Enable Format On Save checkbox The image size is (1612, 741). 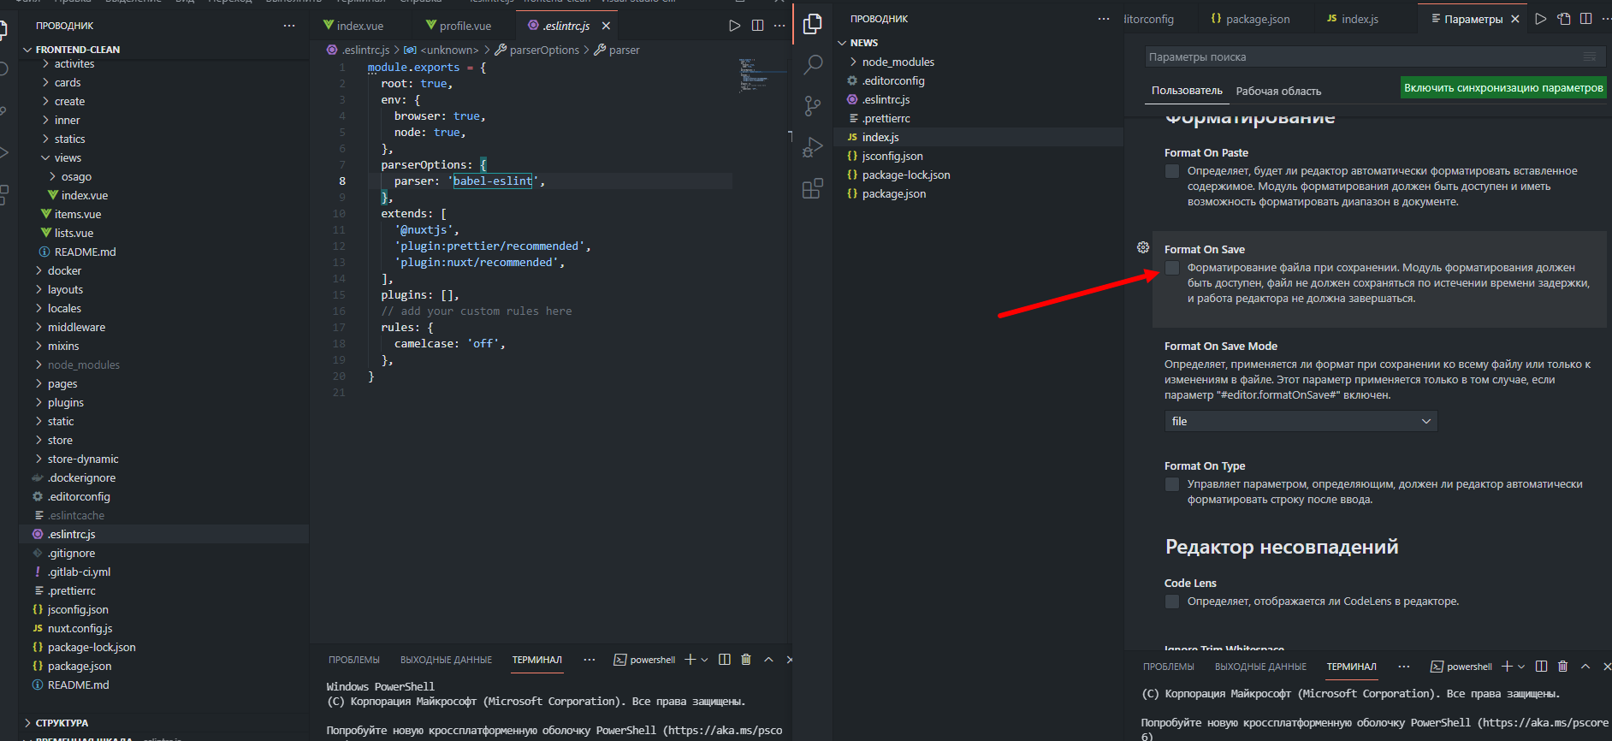1172,268
